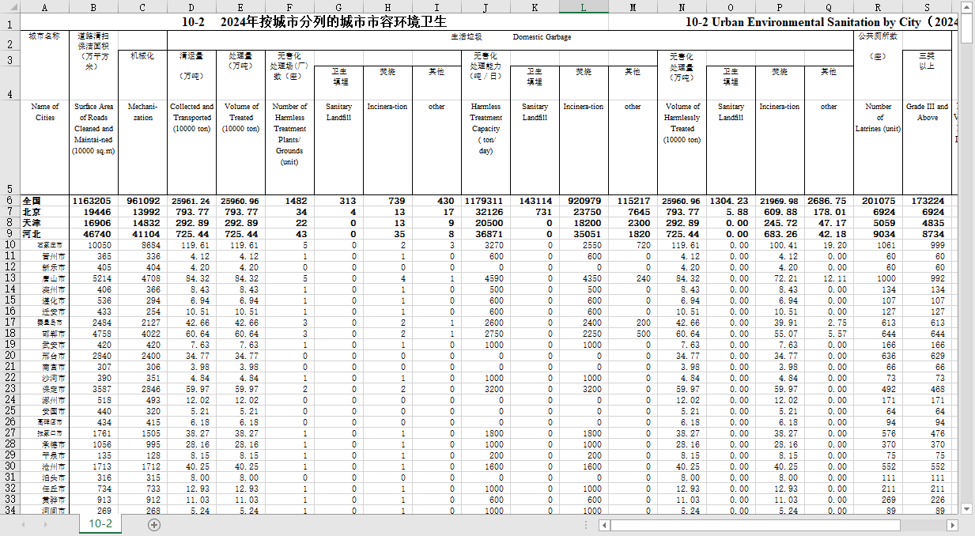Open the 10-2 sheet tab
The height and width of the screenshot is (536, 975).
100,524
